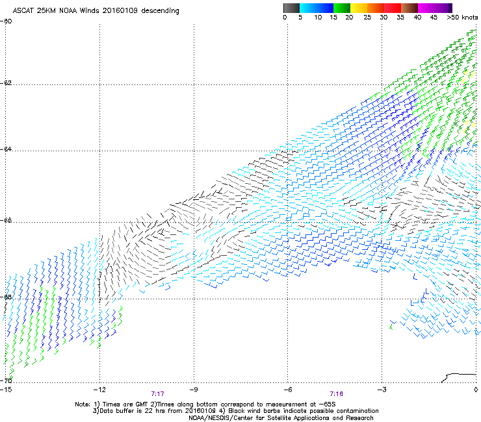Click the red 30-35 knots legend segment
Screen dimensions: 481x422
pos(393,8)
